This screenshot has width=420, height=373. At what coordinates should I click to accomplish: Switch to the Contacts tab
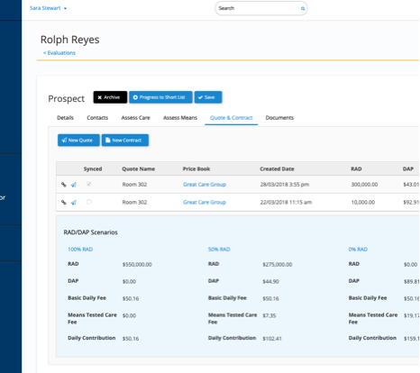(x=97, y=118)
